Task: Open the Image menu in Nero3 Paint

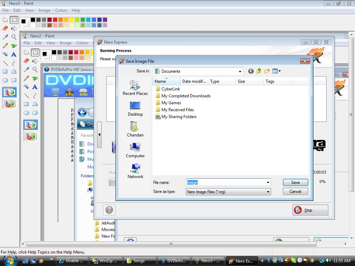Action: pos(44,10)
